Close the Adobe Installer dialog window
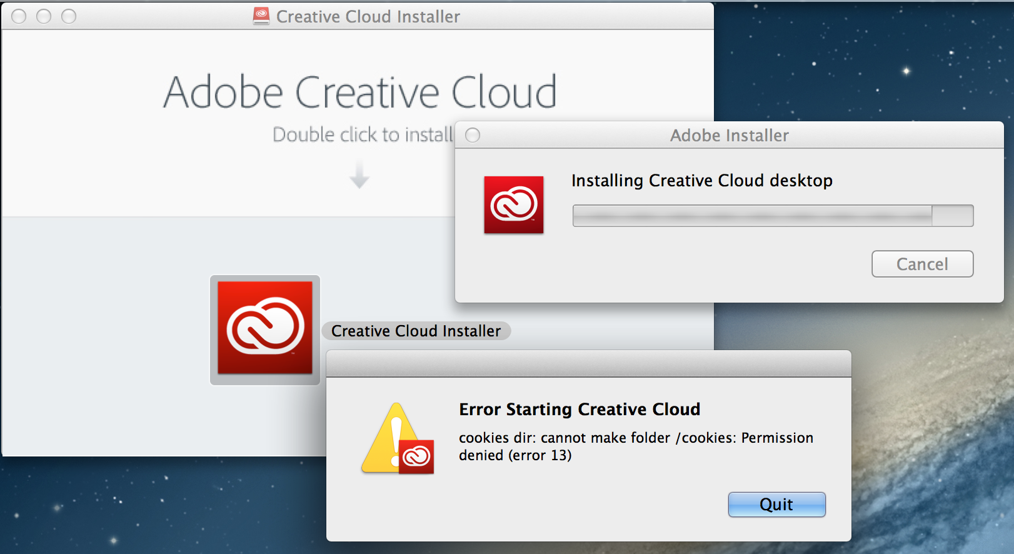 pyautogui.click(x=473, y=135)
